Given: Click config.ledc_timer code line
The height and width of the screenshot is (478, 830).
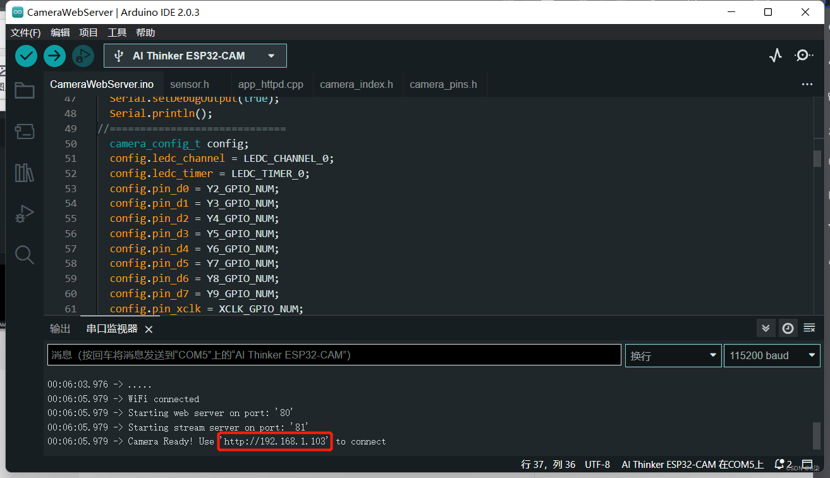Looking at the screenshot, I should 209,173.
